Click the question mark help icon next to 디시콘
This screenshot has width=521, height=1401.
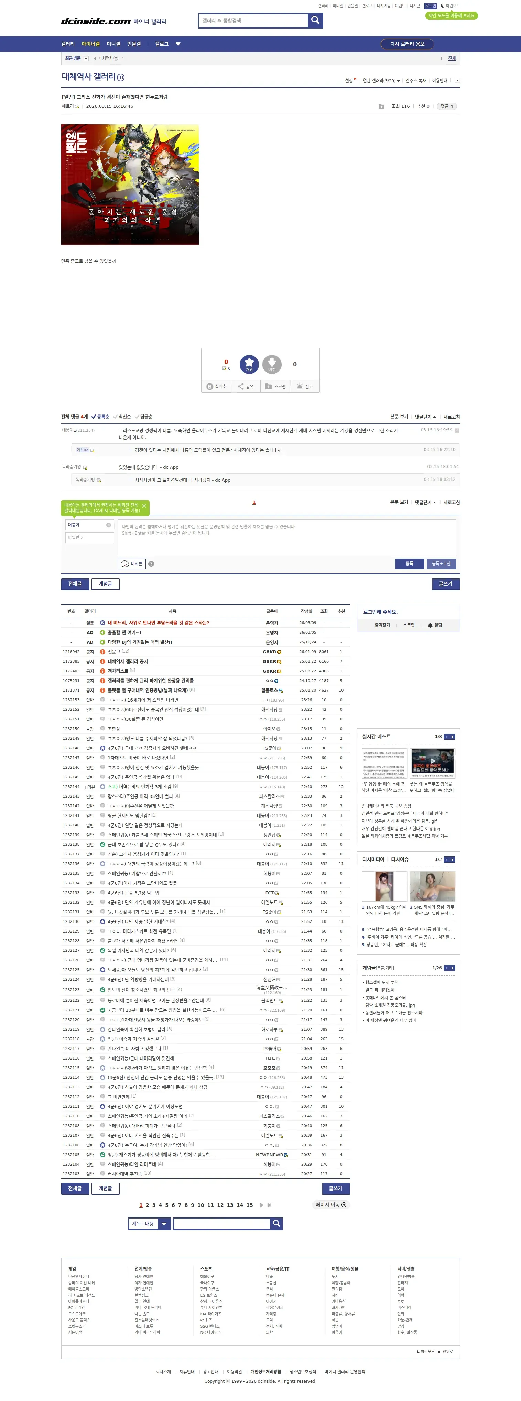click(151, 564)
